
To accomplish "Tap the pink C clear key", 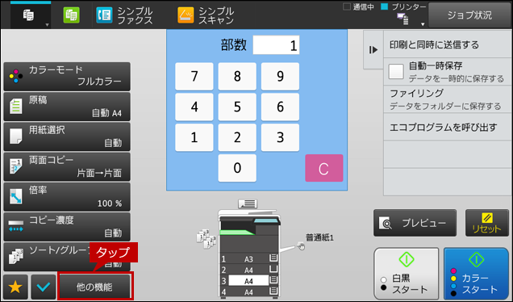I will 324,168.
